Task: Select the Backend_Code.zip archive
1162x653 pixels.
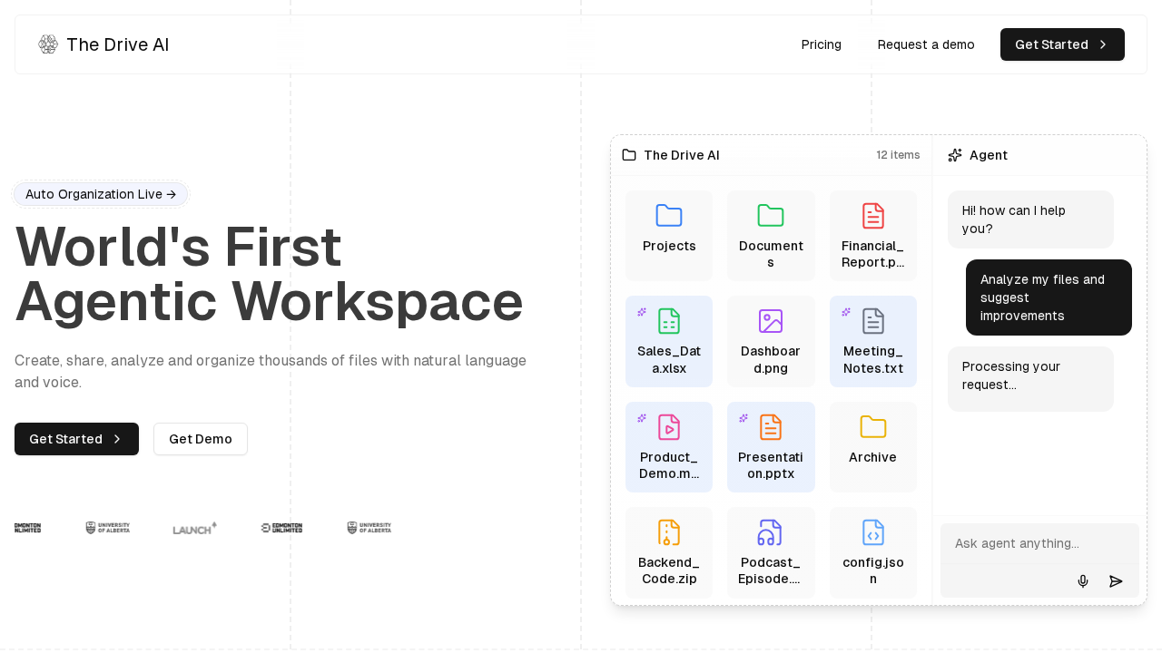Action: coord(669,552)
